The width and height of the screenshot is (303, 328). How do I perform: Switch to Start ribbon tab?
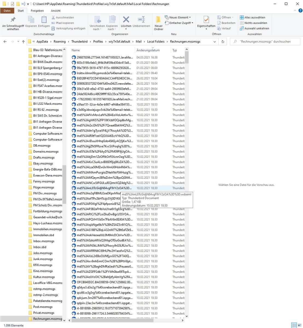(21, 11)
